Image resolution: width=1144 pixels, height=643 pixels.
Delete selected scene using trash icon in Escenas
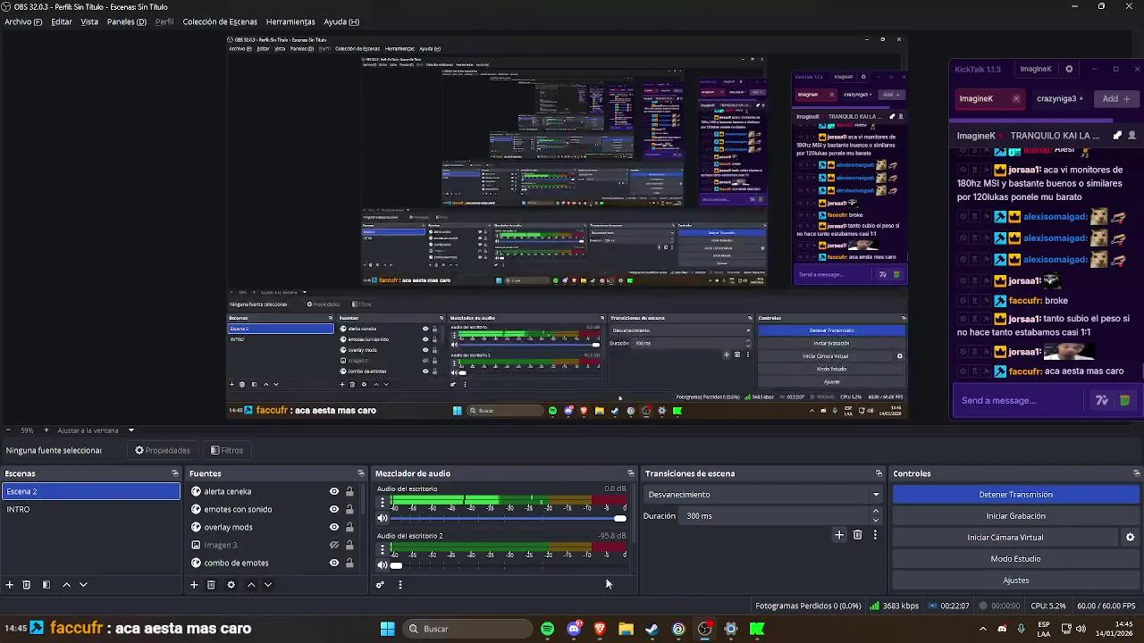(x=27, y=585)
